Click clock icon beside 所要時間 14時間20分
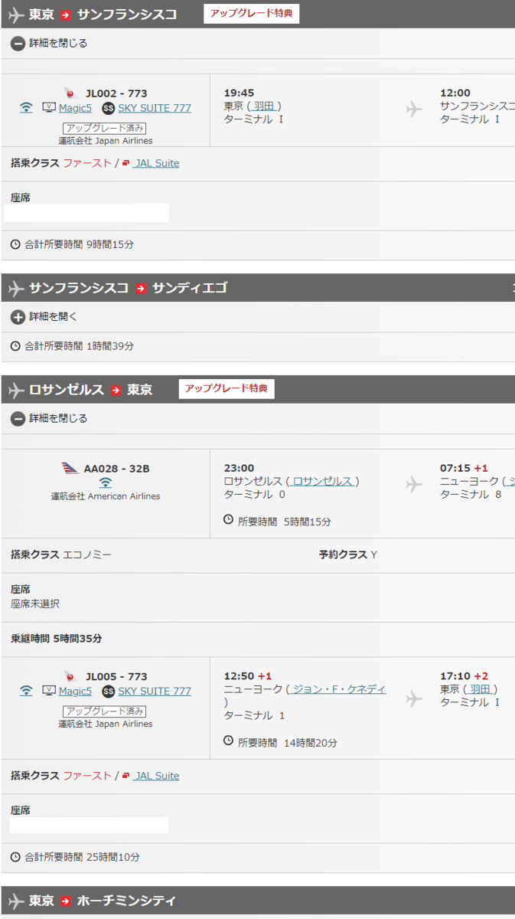Screen dimensions: 515x919 click(x=228, y=741)
